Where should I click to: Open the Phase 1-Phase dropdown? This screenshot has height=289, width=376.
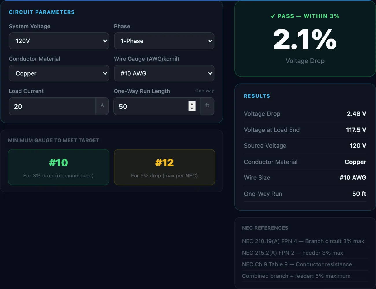pos(164,41)
